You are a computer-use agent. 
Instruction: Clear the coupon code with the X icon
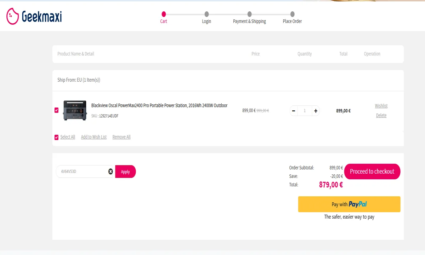pyautogui.click(x=110, y=172)
